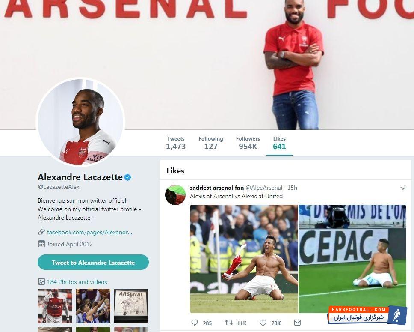Click the @AleeArsenal handle
414x332 pixels.
pyautogui.click(x=264, y=188)
